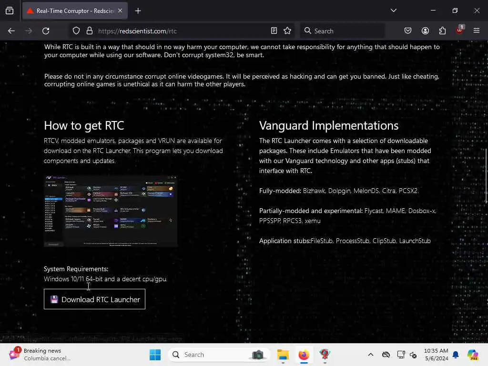Select the Real-Time Corruptor tab
Image resolution: width=488 pixels, height=366 pixels.
[x=75, y=11]
